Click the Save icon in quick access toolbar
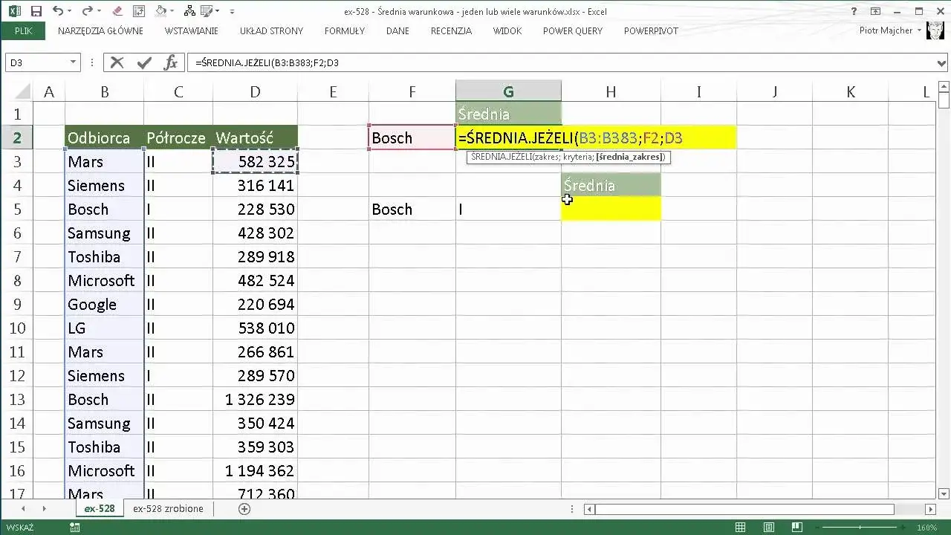Viewport: 951px width, 535px height. coord(36,11)
